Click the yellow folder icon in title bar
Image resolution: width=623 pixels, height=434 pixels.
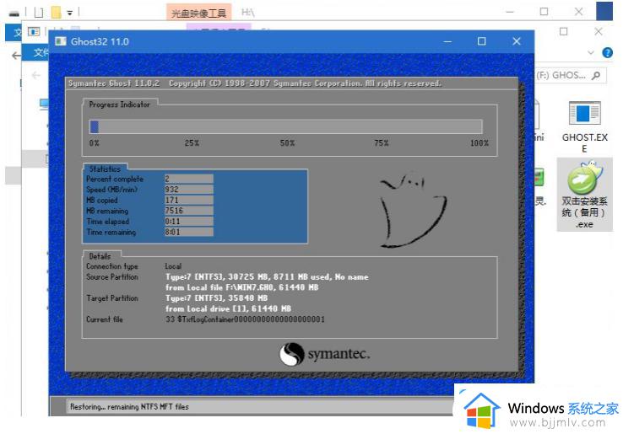click(56, 13)
